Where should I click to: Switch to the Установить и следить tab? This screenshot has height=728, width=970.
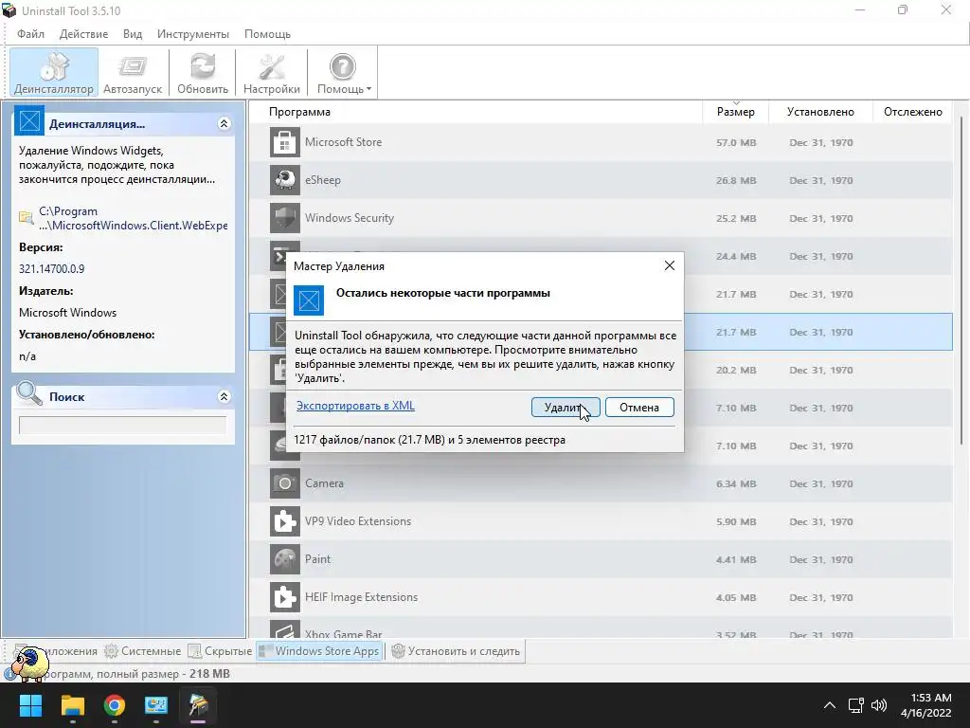click(456, 651)
